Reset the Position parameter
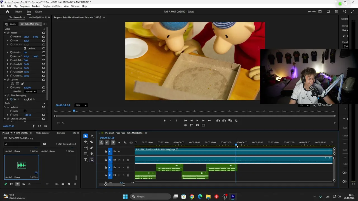This screenshot has height=201, width=358. [x=44, y=37]
